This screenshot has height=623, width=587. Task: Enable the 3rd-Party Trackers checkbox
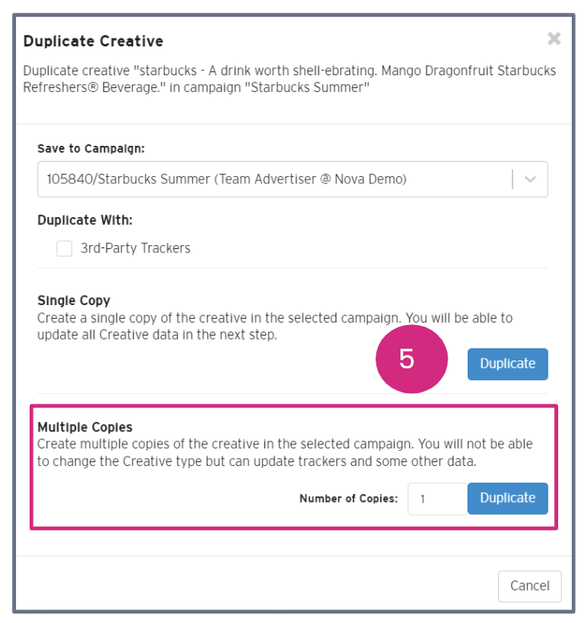point(64,248)
